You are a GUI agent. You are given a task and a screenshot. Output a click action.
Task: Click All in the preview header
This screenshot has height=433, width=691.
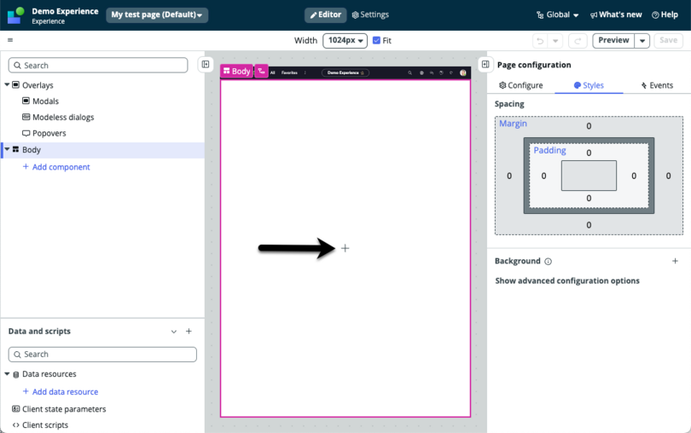click(x=272, y=72)
